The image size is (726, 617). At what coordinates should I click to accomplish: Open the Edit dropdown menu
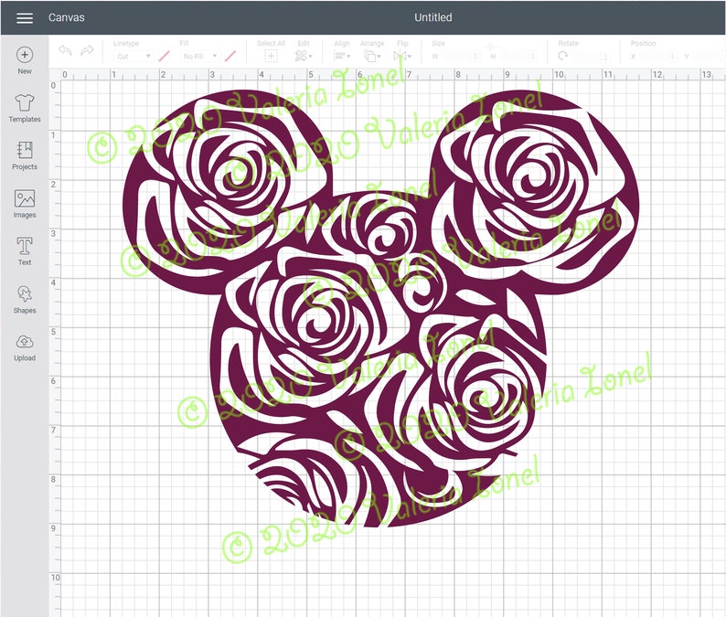[x=304, y=56]
